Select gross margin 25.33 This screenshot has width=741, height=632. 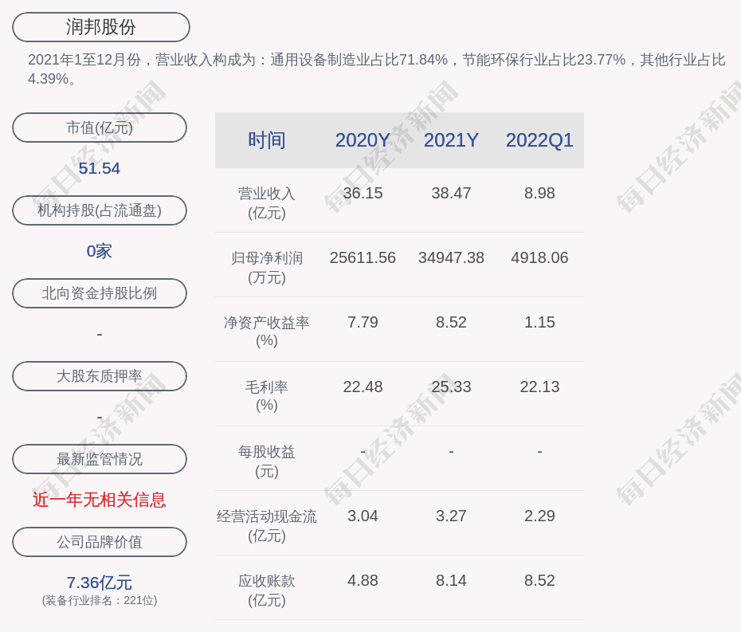coord(451,387)
